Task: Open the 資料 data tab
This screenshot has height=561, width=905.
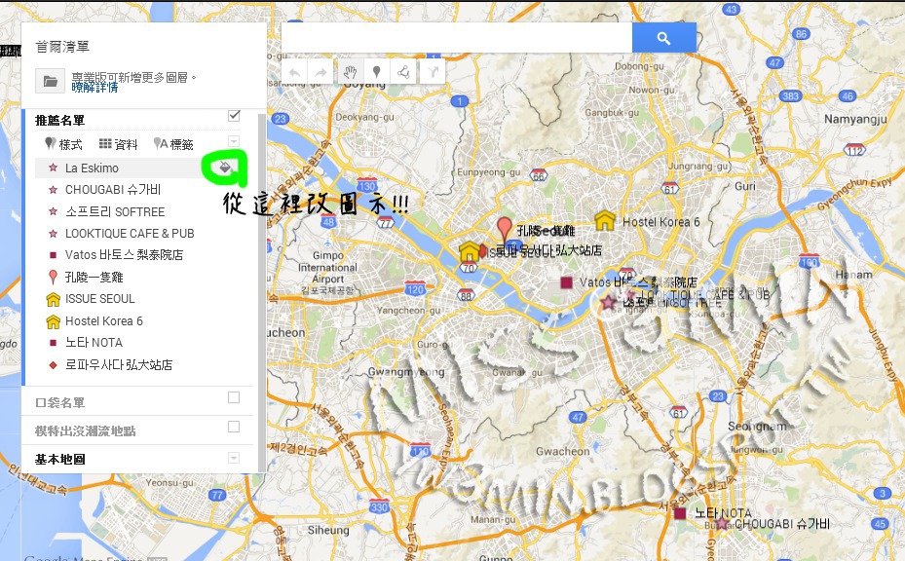Action: point(118,144)
